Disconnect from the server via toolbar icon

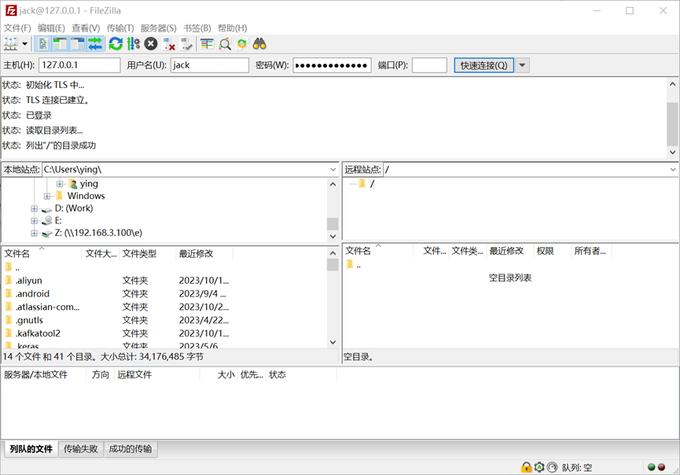pos(169,44)
